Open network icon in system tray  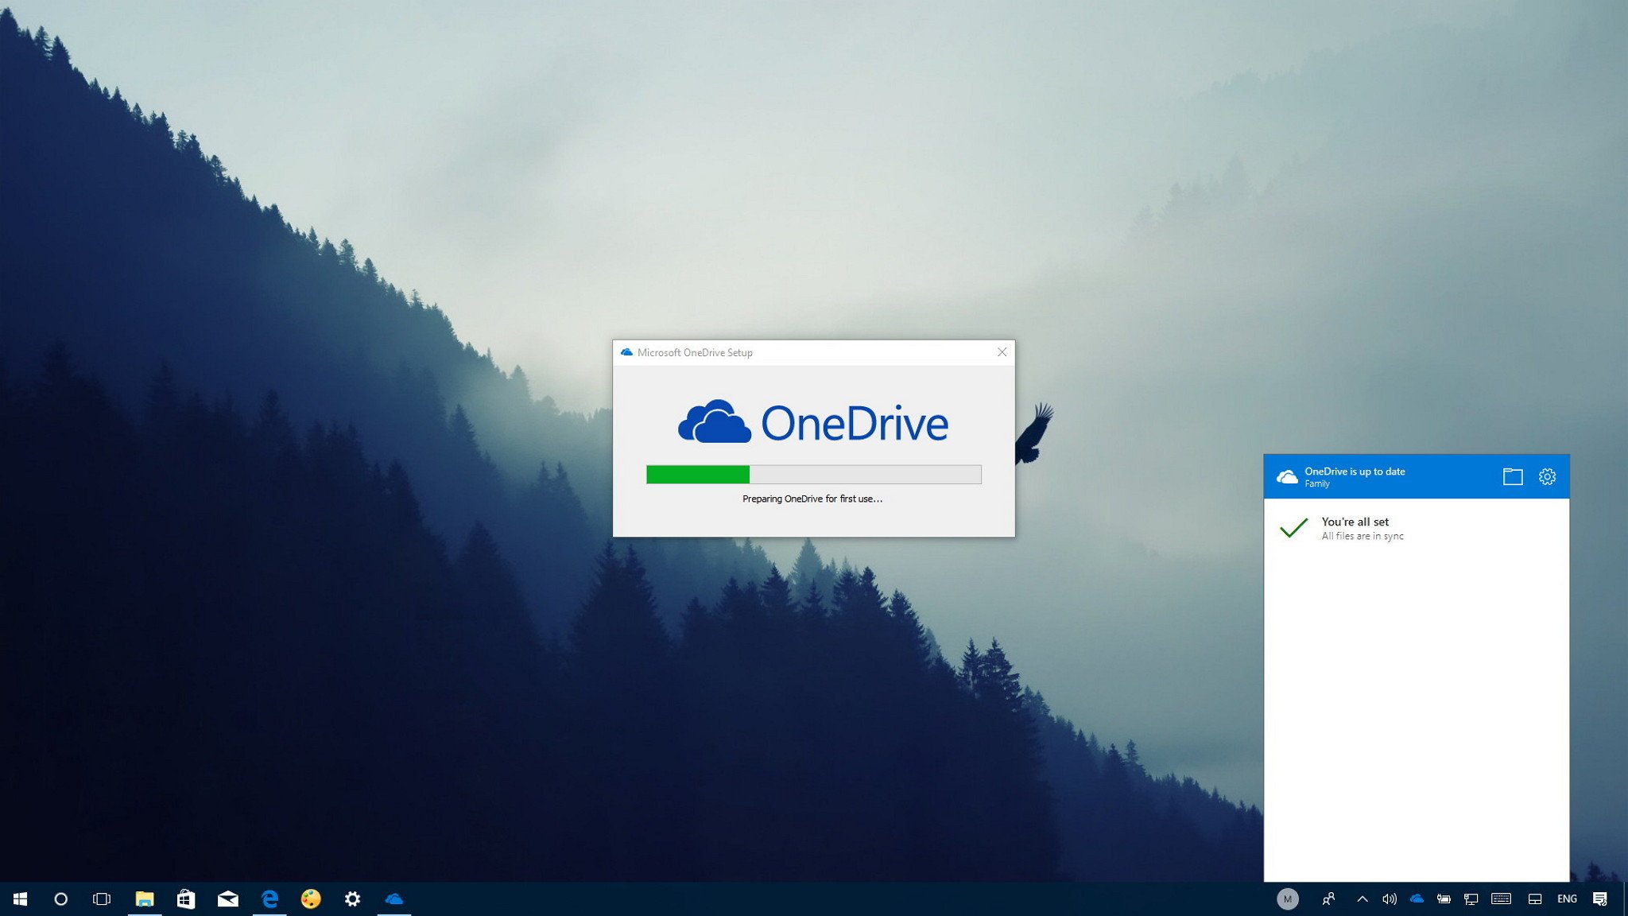(1471, 899)
